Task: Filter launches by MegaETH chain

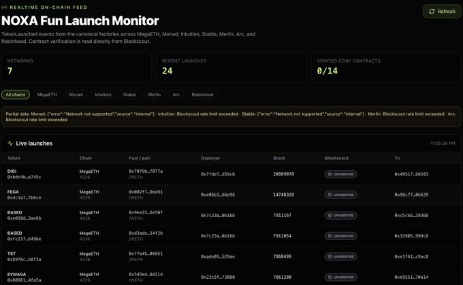Action: (47, 95)
